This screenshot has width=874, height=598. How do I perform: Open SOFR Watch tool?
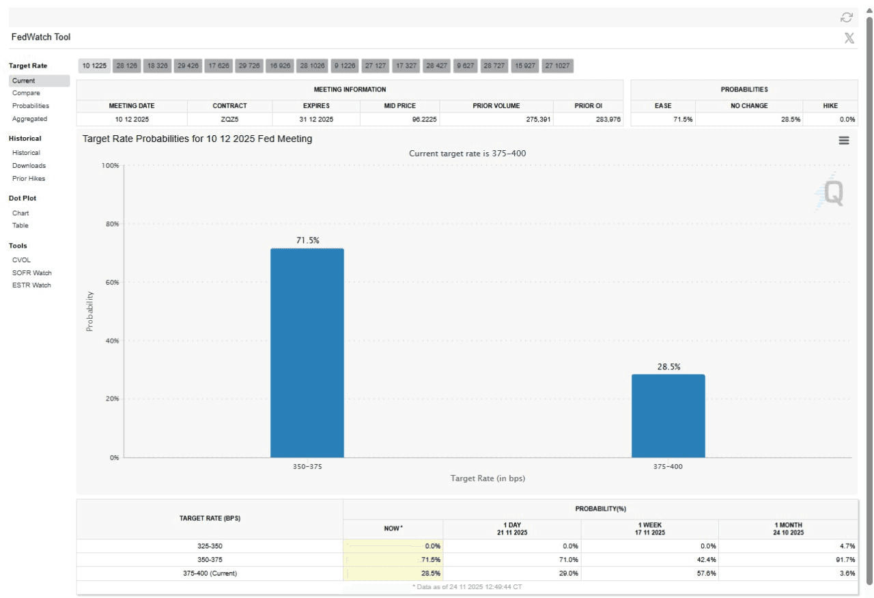tap(31, 273)
